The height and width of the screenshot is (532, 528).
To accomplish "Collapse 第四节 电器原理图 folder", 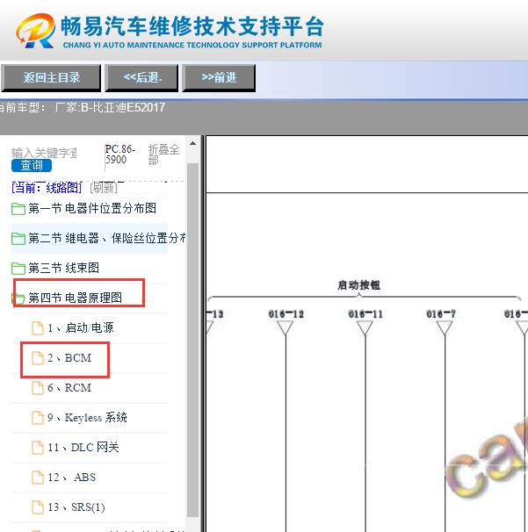I will 75,298.
